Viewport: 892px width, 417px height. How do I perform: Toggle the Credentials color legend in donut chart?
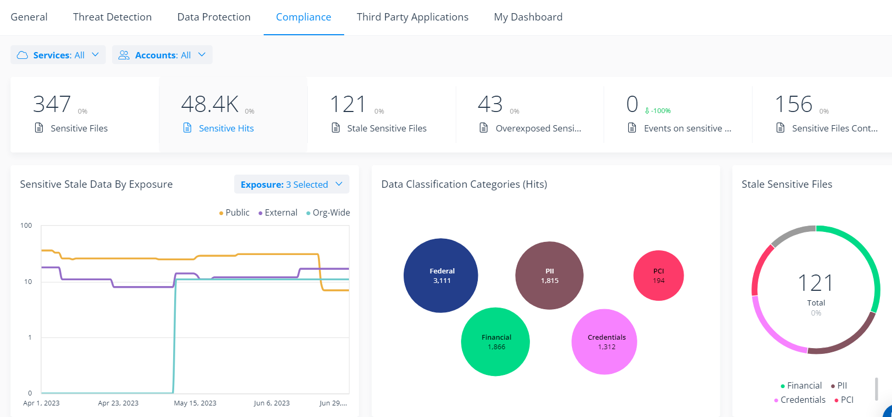[x=800, y=400]
